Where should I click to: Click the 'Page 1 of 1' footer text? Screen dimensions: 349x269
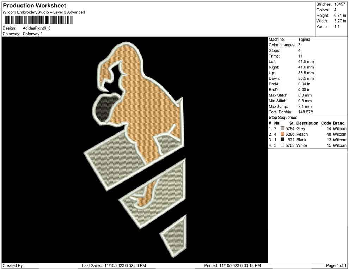[336, 266]
